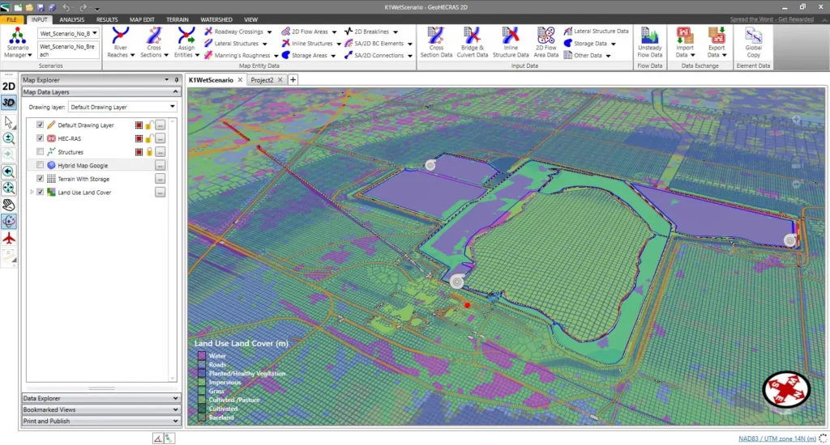Expand the Data Explorer panel
This screenshot has height=445, width=830.
click(x=100, y=398)
